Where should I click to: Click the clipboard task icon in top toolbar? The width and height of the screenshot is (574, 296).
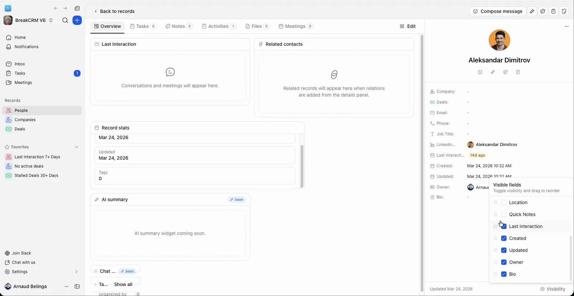[x=554, y=11]
